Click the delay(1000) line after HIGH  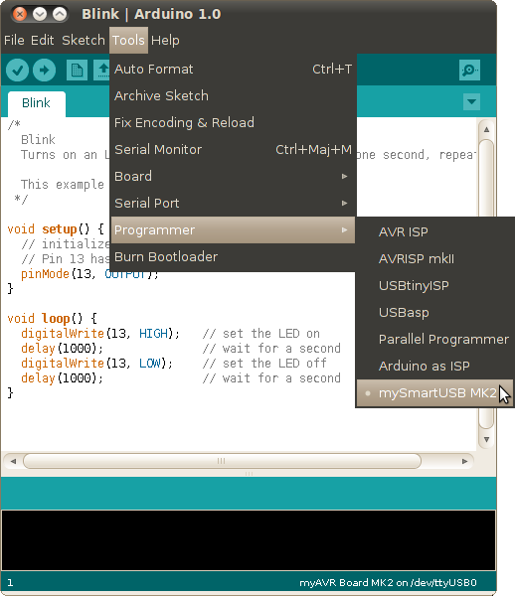pyautogui.click(x=62, y=349)
